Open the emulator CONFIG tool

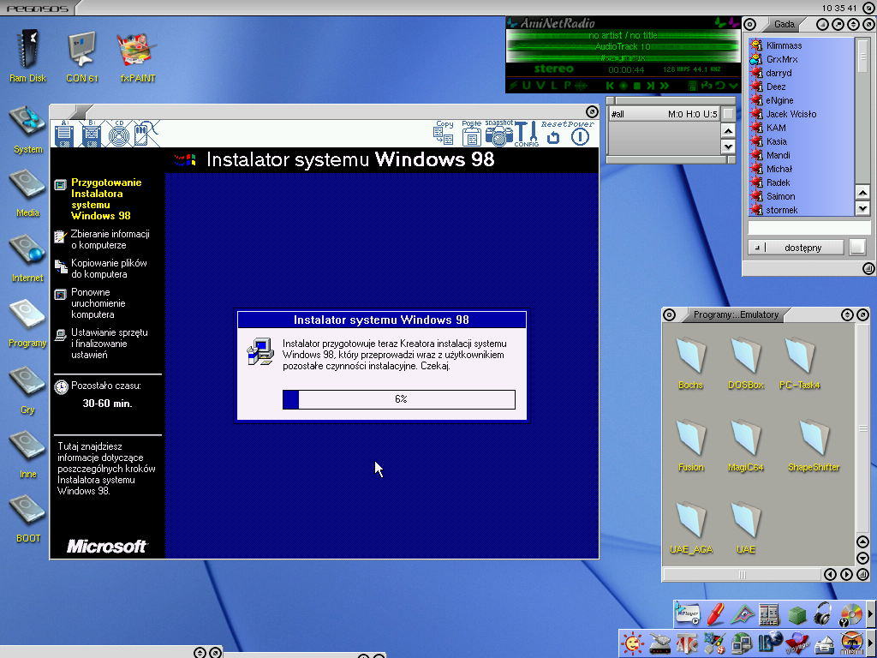(x=527, y=135)
